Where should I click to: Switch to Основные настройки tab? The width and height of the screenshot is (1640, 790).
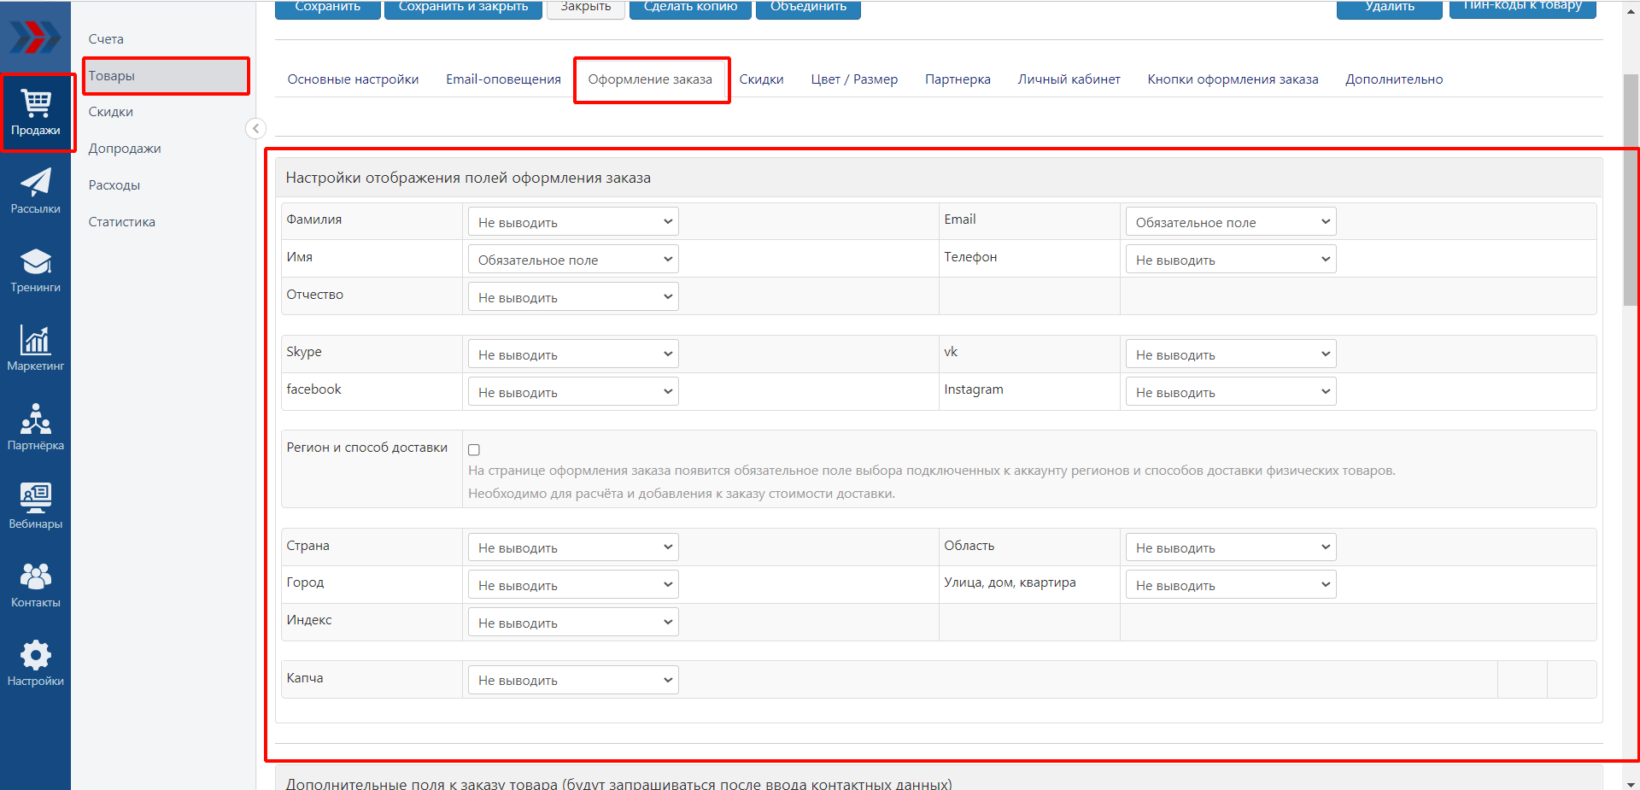(353, 79)
